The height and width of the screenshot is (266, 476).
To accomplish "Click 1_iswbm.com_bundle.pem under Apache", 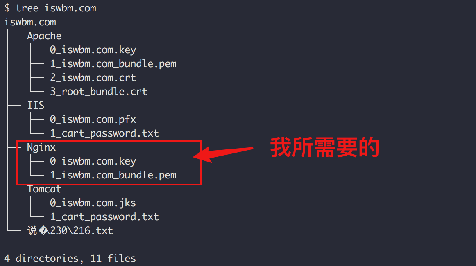I will (x=113, y=64).
